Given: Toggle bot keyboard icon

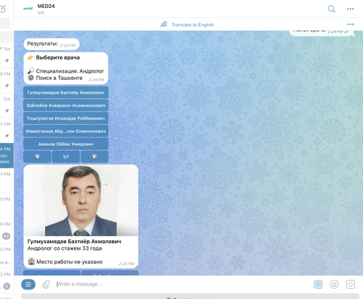Looking at the screenshot, I should (x=318, y=284).
